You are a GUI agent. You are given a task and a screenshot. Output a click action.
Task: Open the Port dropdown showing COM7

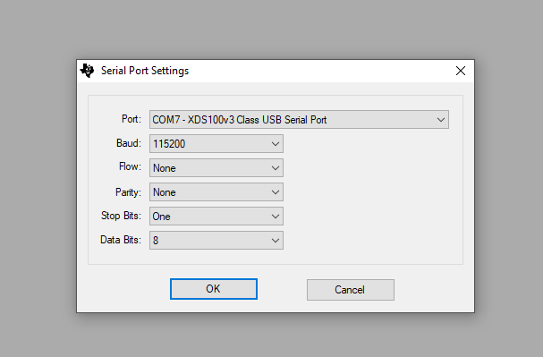299,120
